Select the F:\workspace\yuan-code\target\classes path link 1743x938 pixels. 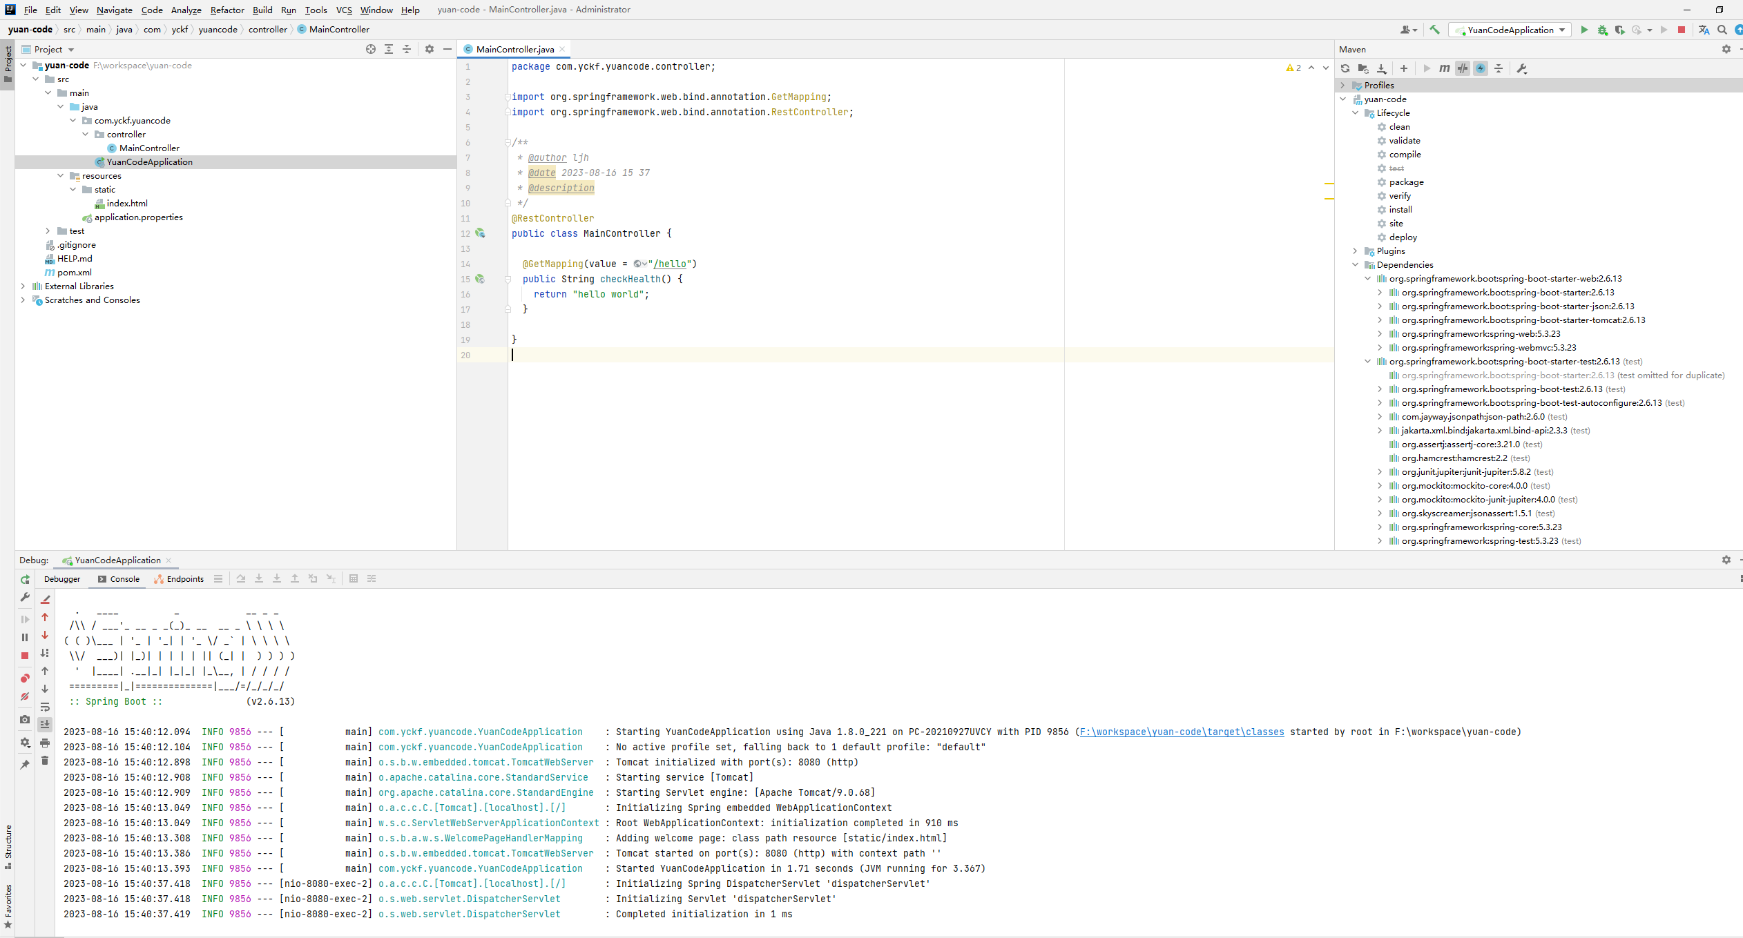click(x=1178, y=731)
